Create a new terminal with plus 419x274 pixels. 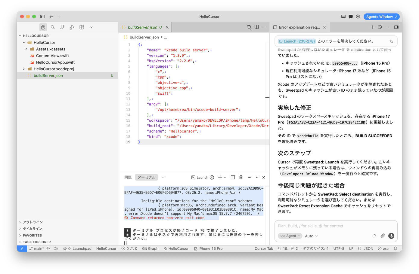pos(220,177)
